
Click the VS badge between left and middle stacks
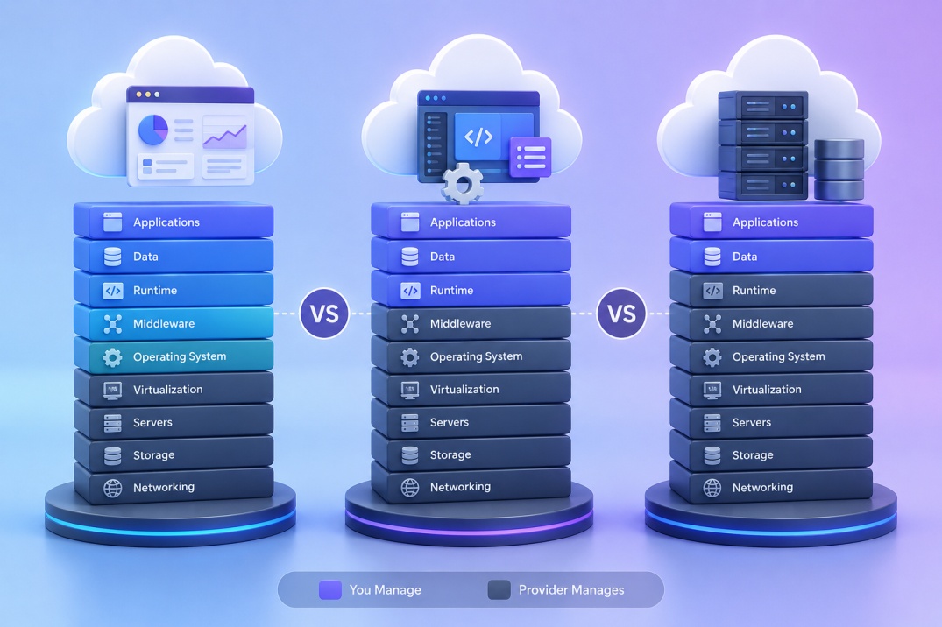(324, 313)
